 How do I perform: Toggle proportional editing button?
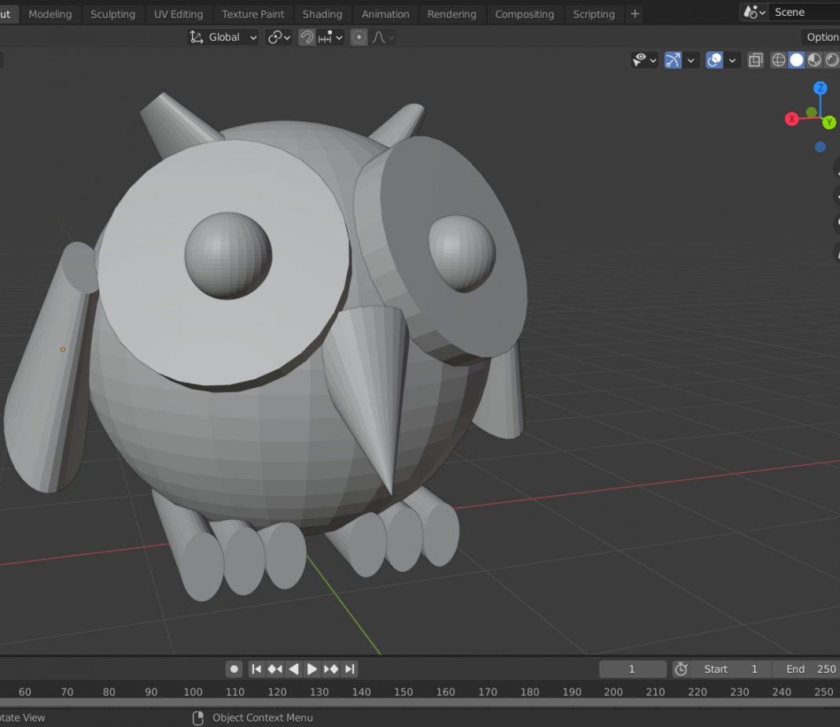(359, 37)
